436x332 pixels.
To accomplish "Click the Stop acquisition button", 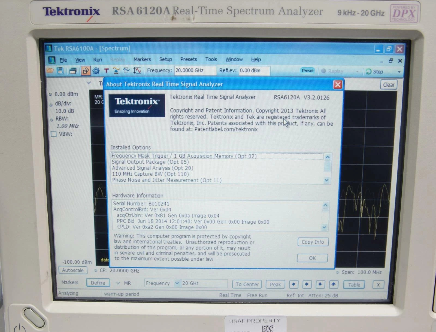I will point(375,71).
